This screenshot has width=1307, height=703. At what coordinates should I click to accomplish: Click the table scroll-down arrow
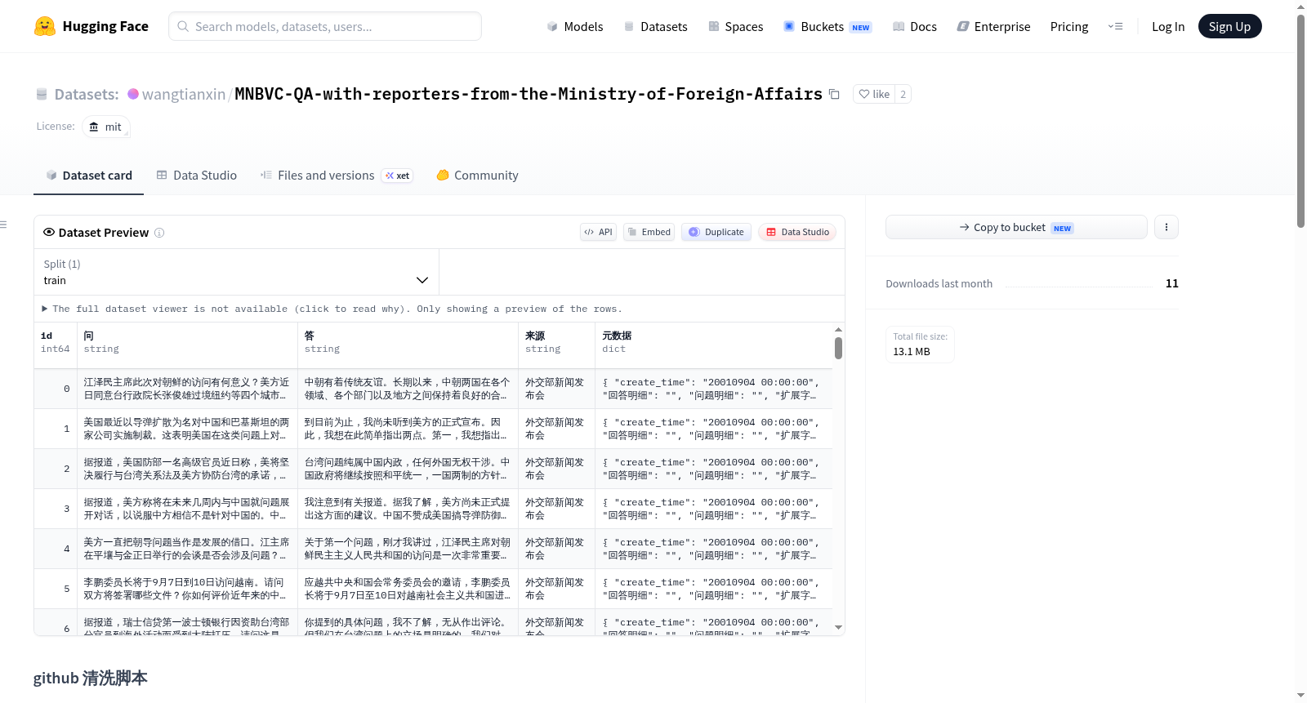[838, 627]
